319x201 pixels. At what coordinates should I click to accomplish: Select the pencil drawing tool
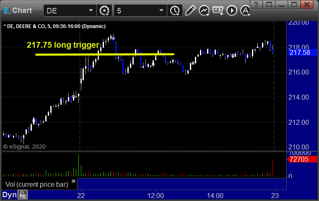pos(190,10)
